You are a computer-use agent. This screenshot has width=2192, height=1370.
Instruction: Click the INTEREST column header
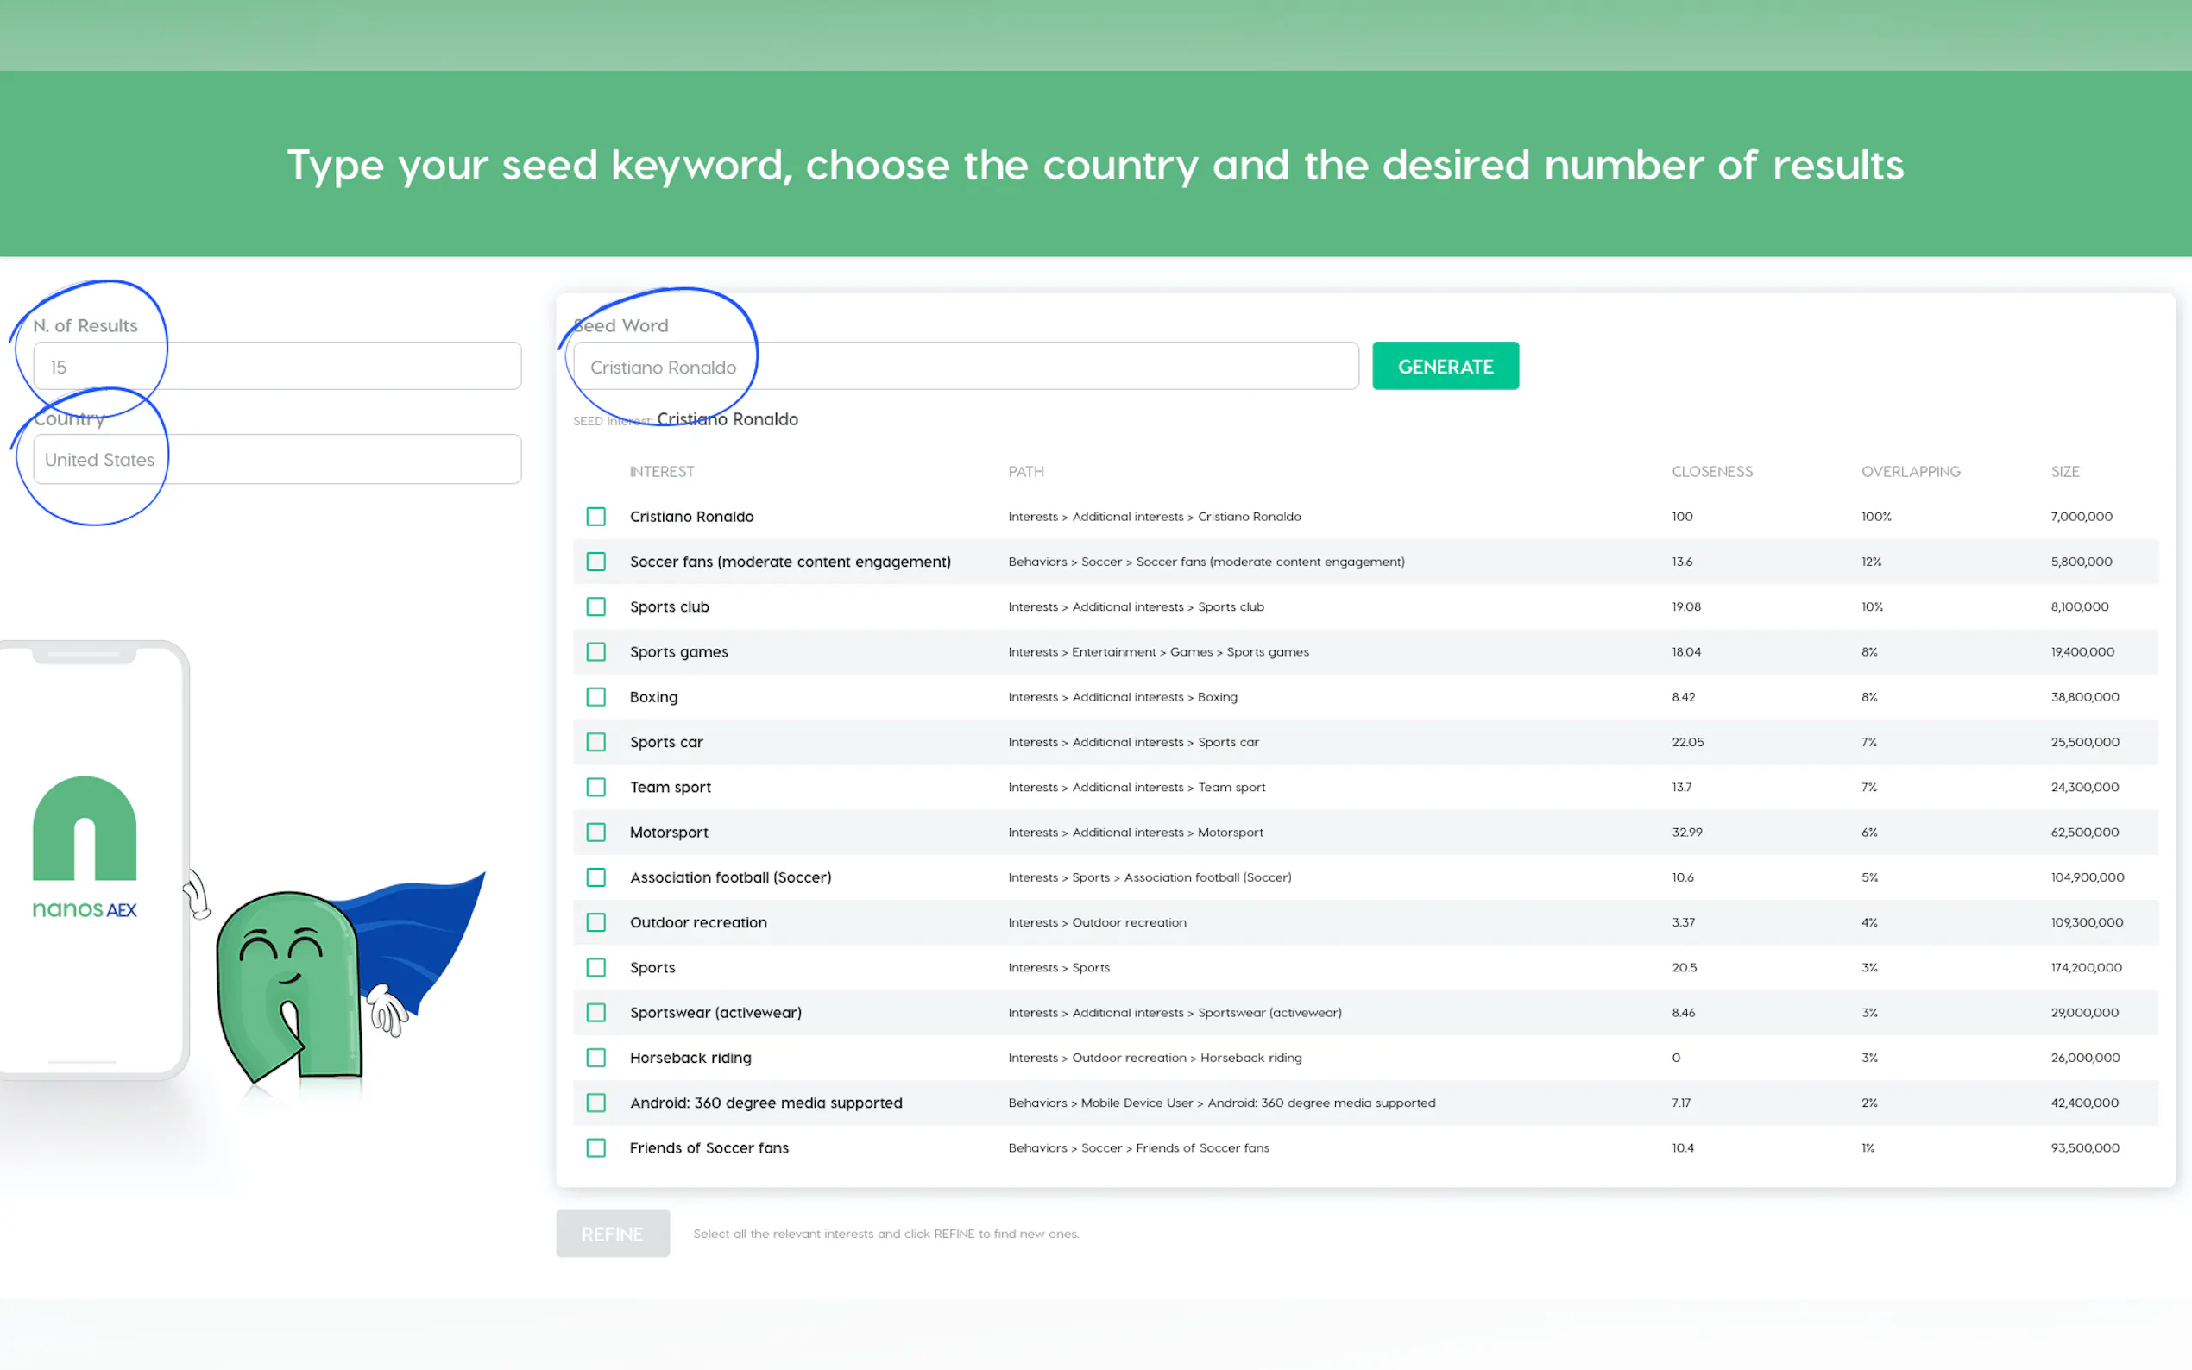[x=662, y=471]
